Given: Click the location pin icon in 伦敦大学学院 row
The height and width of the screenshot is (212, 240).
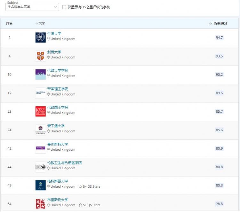Looking at the screenshot, I should coord(48,76).
